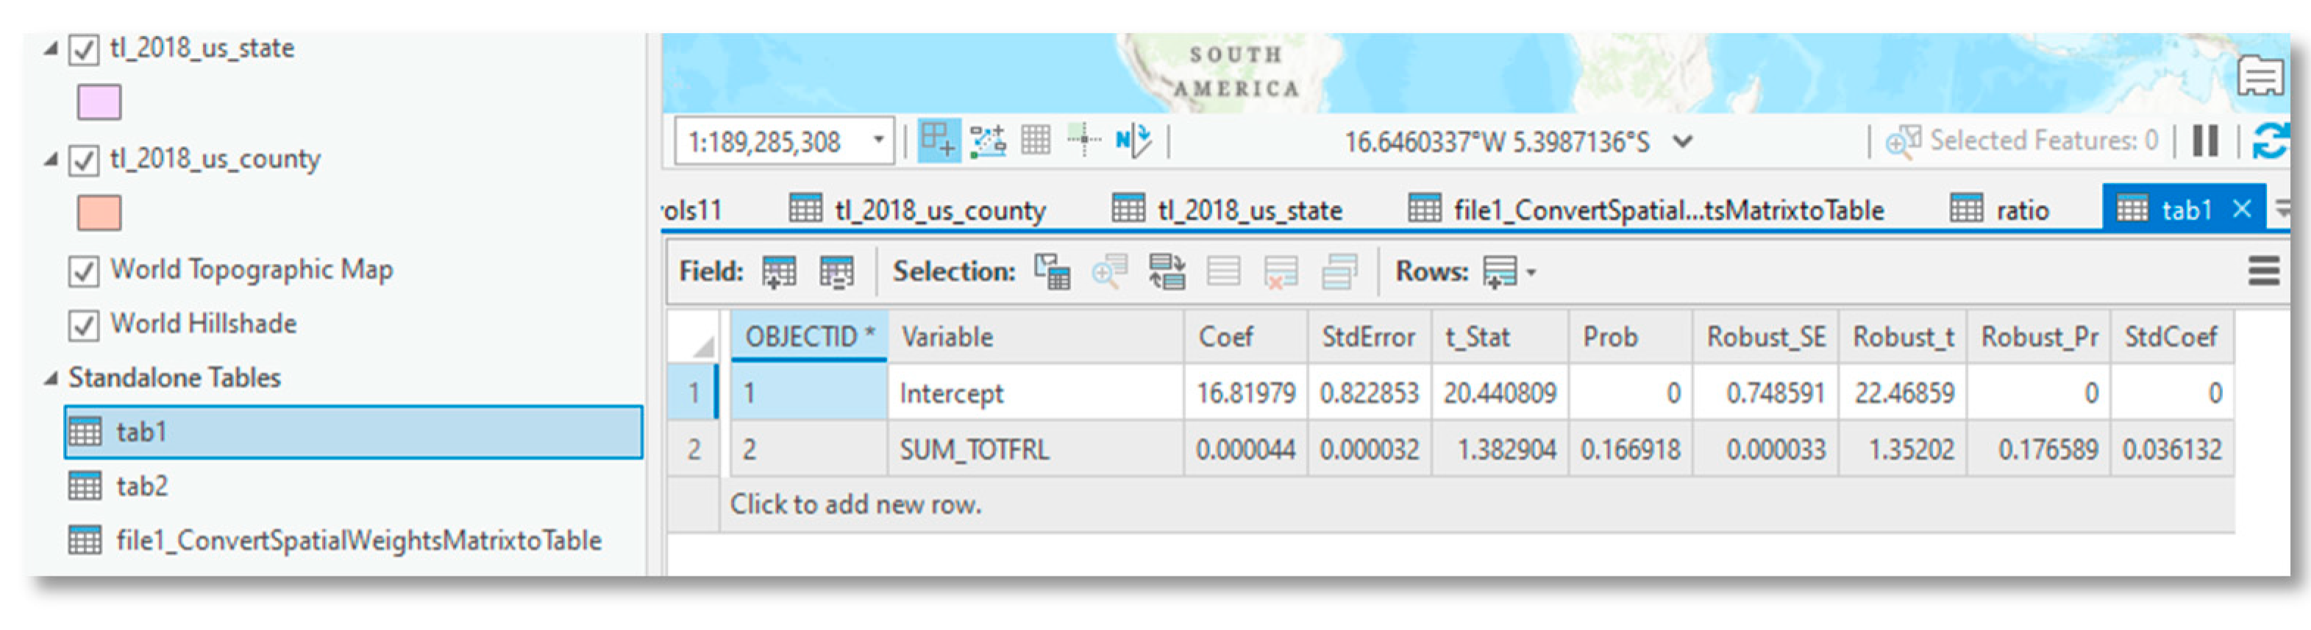The height and width of the screenshot is (630, 2311).
Task: Click the Switch Selection icon
Action: tap(1167, 271)
